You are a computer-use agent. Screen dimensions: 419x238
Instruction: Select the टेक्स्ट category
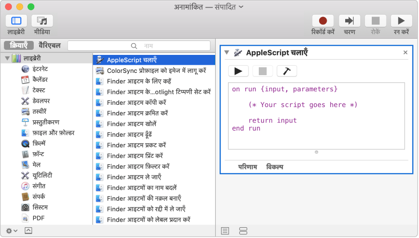click(x=39, y=90)
